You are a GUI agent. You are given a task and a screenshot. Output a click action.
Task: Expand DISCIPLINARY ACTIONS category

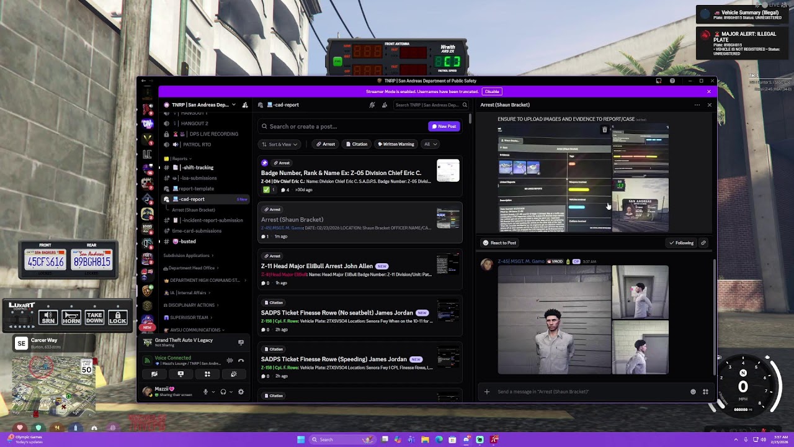click(x=192, y=305)
